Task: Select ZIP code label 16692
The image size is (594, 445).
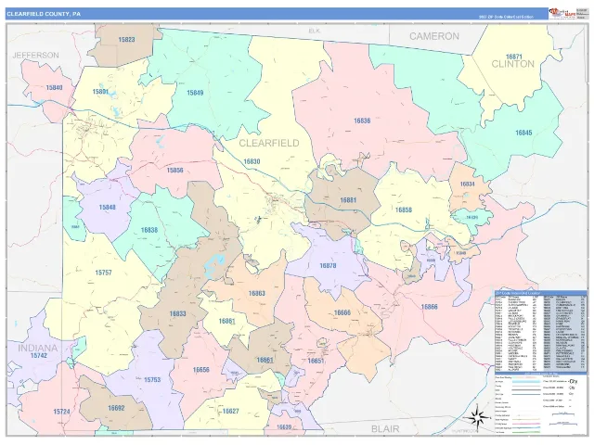Action: click(116, 408)
